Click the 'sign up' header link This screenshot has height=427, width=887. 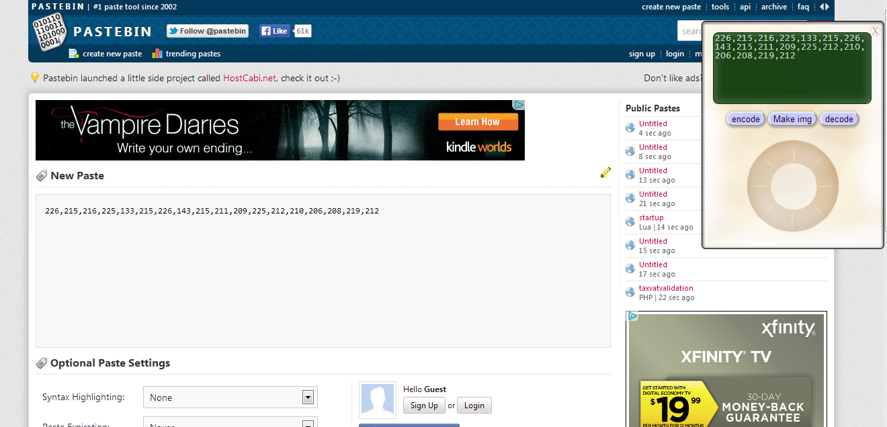coord(642,54)
